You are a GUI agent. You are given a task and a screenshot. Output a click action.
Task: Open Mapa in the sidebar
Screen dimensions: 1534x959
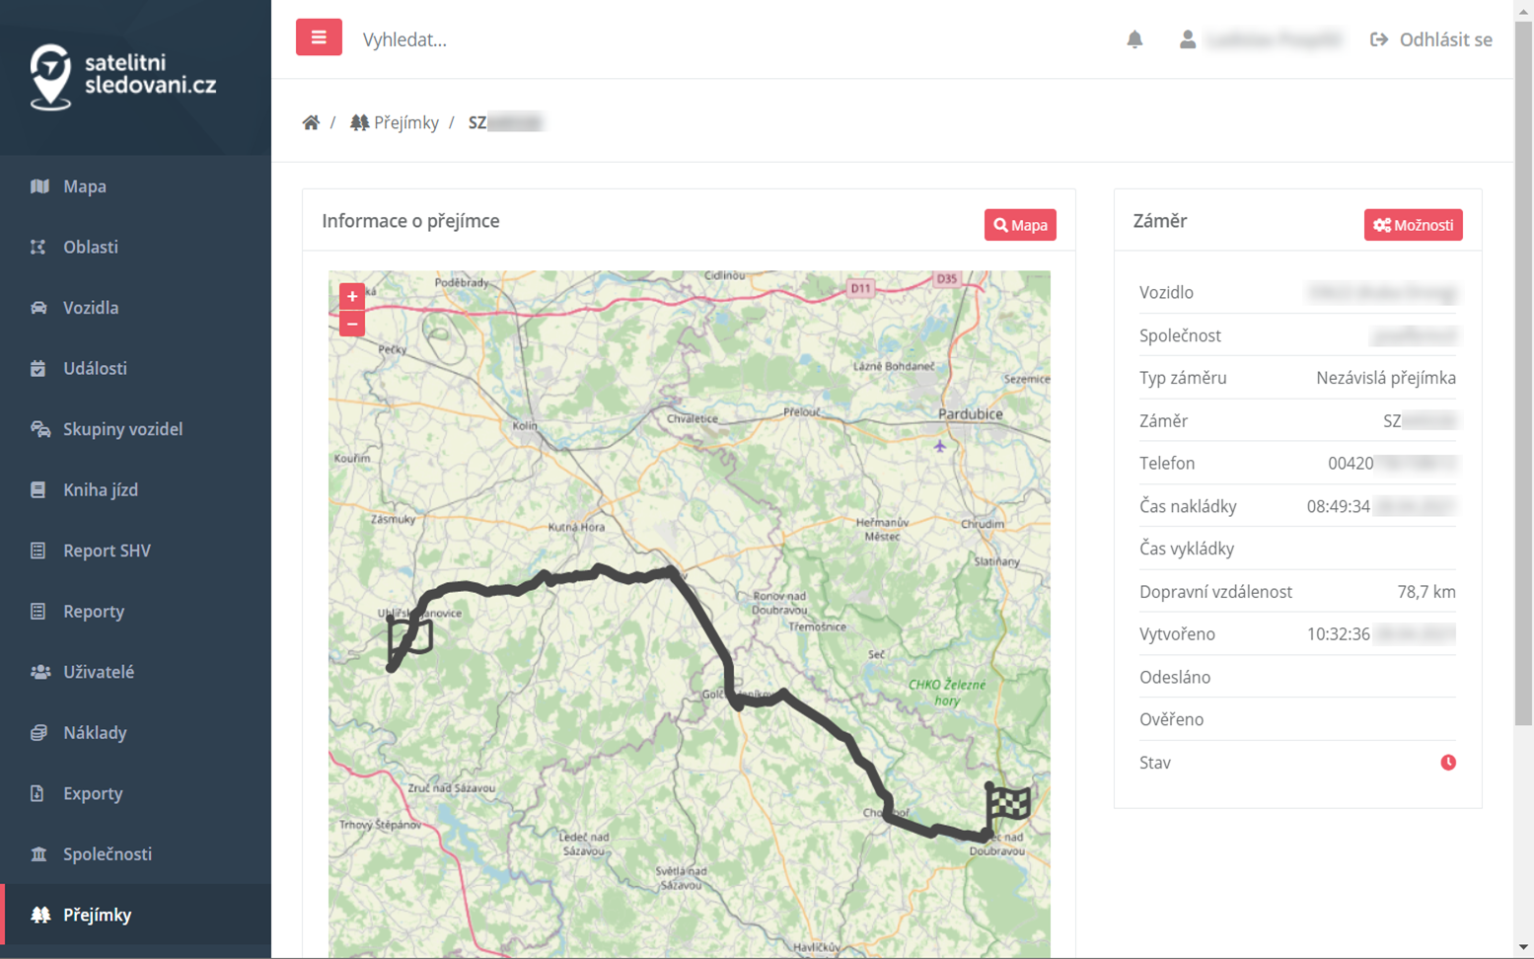pos(85,186)
